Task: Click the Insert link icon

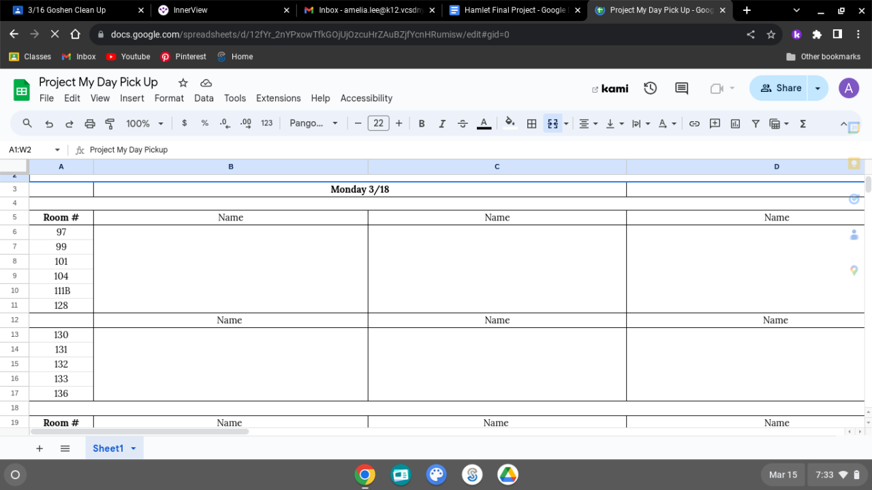Action: [x=694, y=124]
